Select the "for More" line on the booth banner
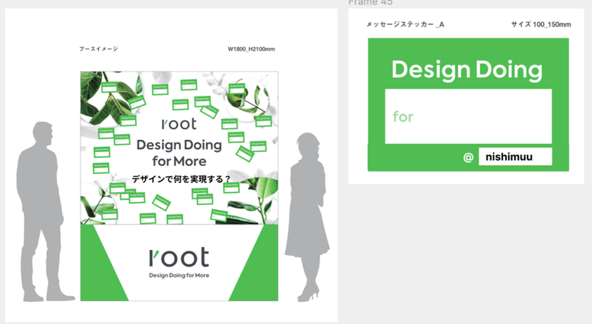592x324 pixels. pyautogui.click(x=179, y=161)
